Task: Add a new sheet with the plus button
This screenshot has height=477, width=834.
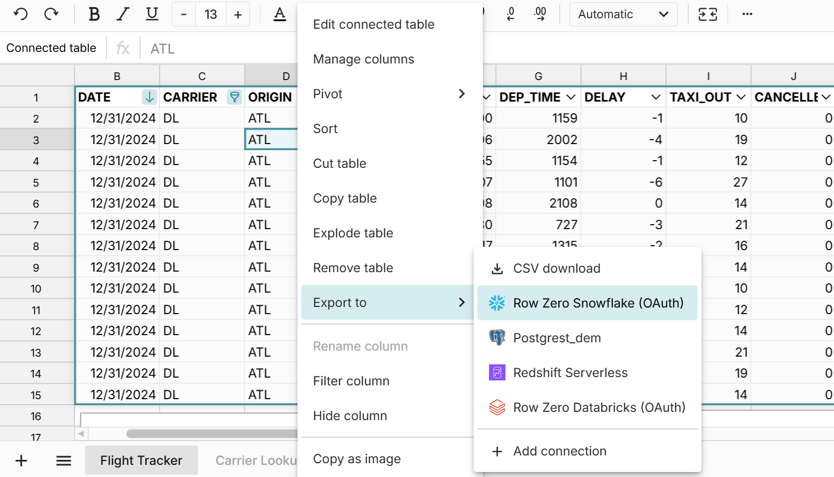Action: (20, 460)
